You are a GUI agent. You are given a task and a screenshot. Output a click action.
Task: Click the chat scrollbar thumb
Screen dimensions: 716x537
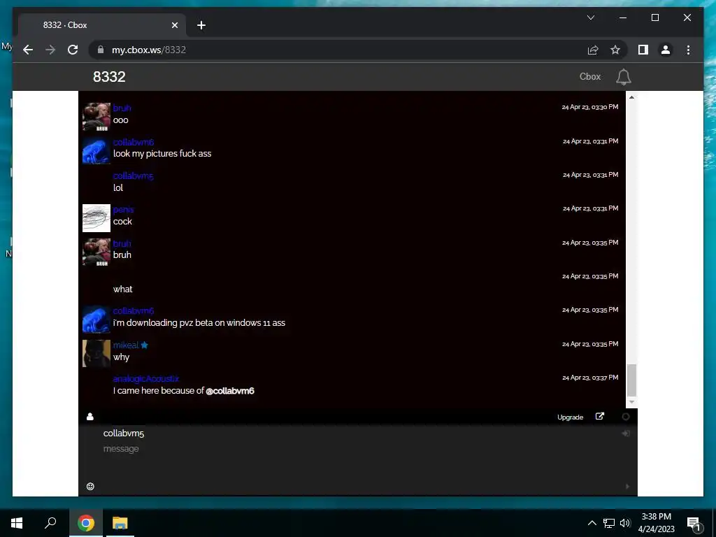[631, 380]
